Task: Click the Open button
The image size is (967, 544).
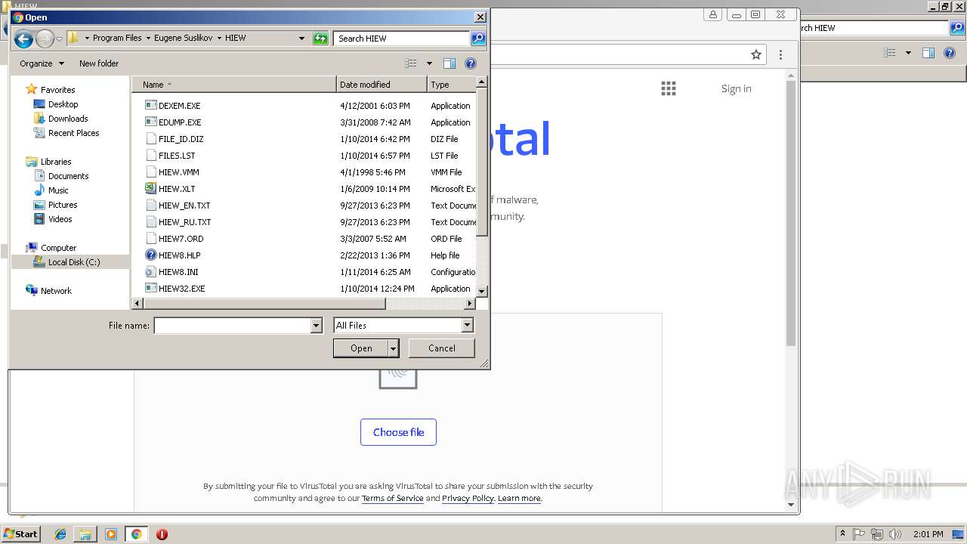Action: 361,348
